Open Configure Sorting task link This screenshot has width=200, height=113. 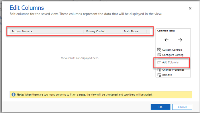click(x=173, y=55)
